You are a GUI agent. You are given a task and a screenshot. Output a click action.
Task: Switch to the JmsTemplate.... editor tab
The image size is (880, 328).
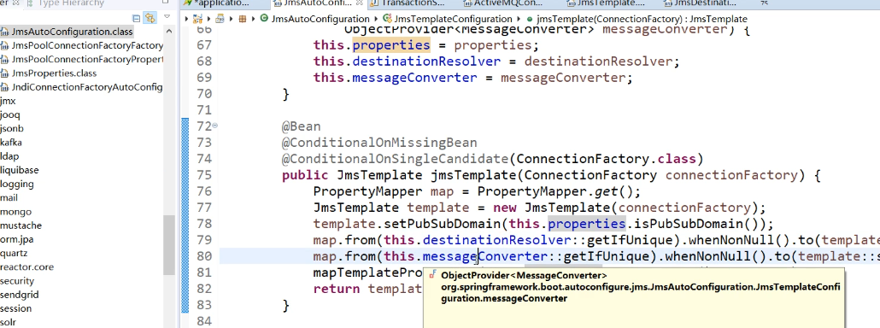pos(607,3)
